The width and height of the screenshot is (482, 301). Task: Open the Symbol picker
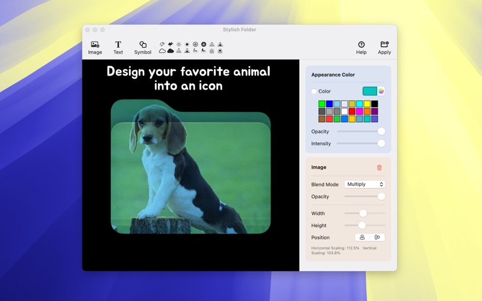tap(143, 48)
